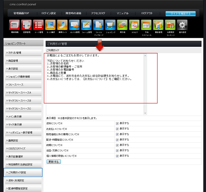The width and height of the screenshot is (206, 192).
Task: Uncheck 表示する for 送料について
Action: (117, 123)
